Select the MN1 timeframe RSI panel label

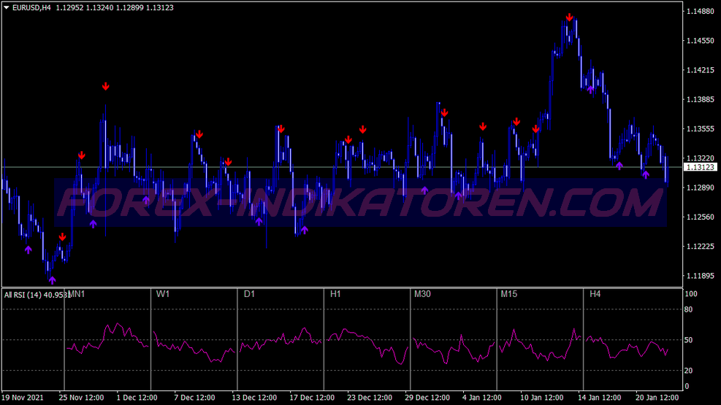point(77,294)
